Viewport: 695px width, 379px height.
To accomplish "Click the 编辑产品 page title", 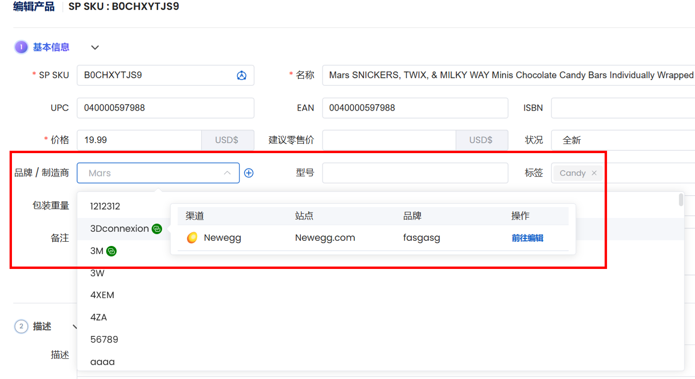I will point(33,7).
